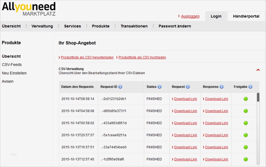Viewport: 266px width, 167px height.
Task: Click the Allyouneed Marktplatz logo
Action: pyautogui.click(x=29, y=9)
